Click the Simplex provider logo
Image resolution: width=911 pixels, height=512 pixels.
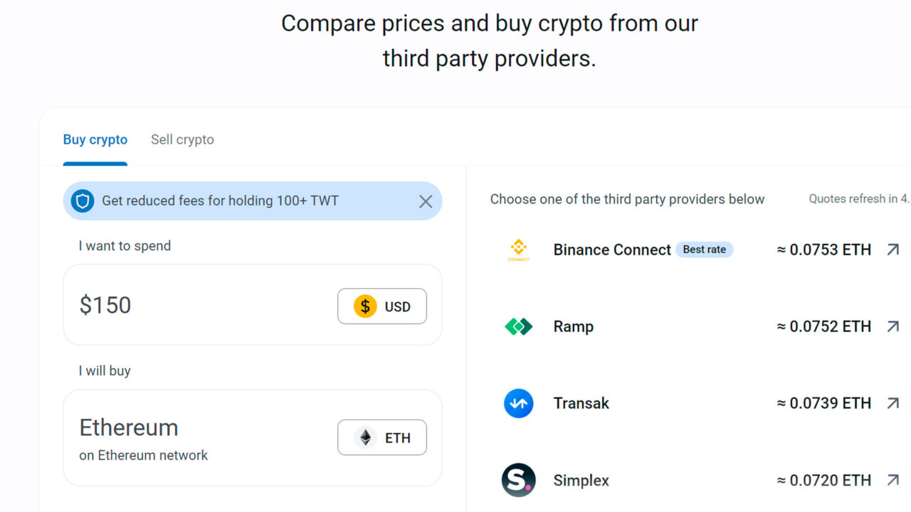[517, 480]
